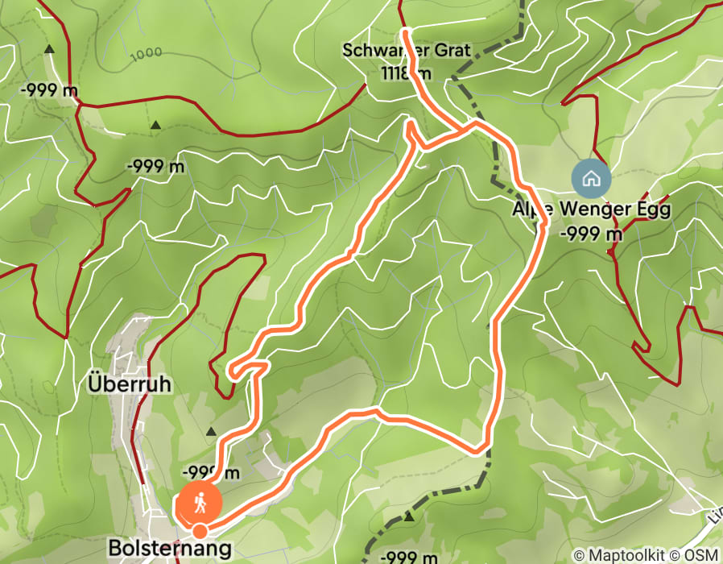
Task: Select the -999 m label at the bottom edge
Action: tap(407, 557)
